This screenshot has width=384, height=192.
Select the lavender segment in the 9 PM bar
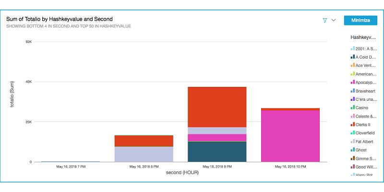pos(217,131)
